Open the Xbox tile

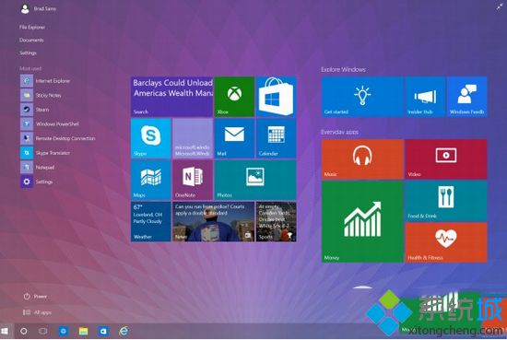tap(234, 97)
